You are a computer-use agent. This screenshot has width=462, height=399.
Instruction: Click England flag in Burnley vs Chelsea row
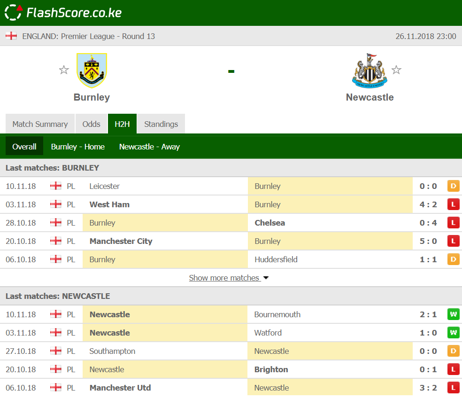(56, 222)
